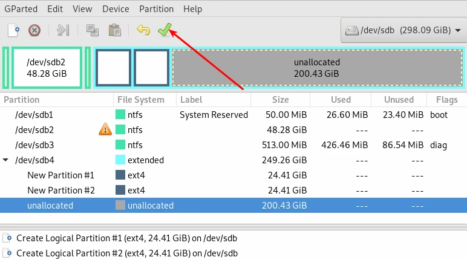The height and width of the screenshot is (260, 467).
Task: Open the /dev/sdb device selector dropdown
Action: [403, 30]
